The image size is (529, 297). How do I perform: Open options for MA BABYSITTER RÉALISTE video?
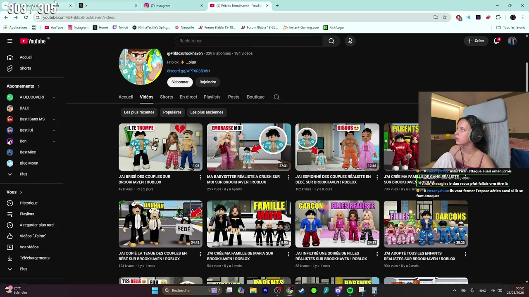coord(288,177)
